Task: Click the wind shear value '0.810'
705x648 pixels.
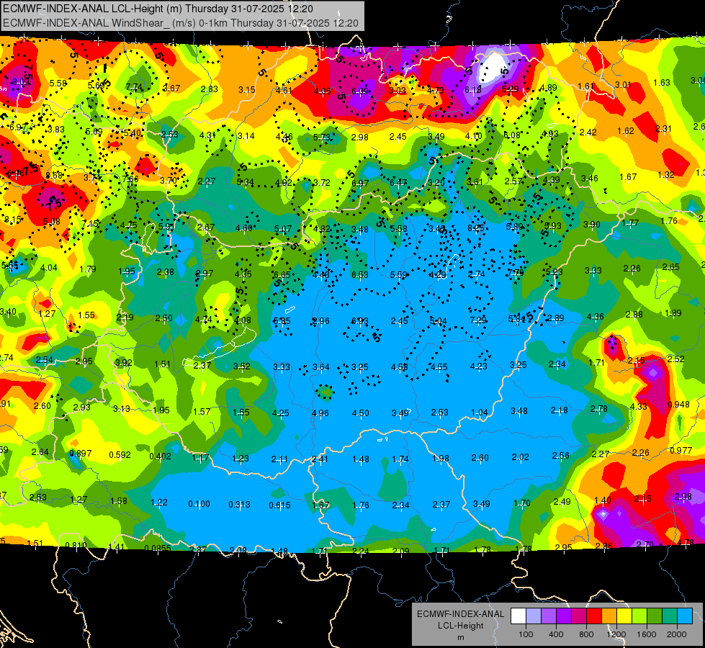Action: tap(76, 546)
